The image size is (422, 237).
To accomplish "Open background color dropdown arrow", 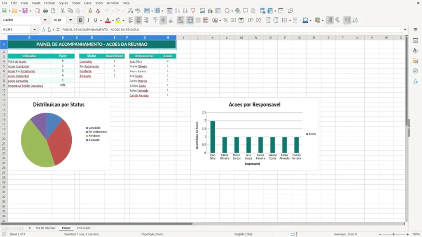I will tap(123, 21).
